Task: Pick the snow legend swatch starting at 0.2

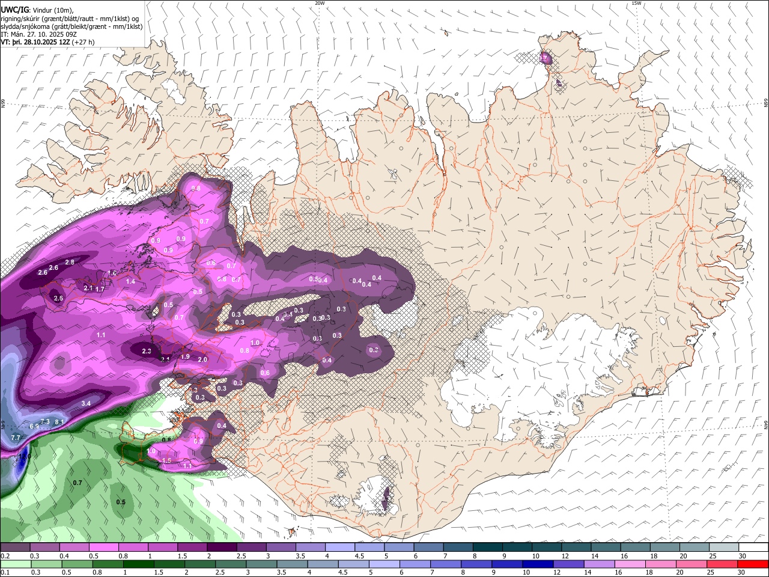Action: pyautogui.click(x=15, y=548)
